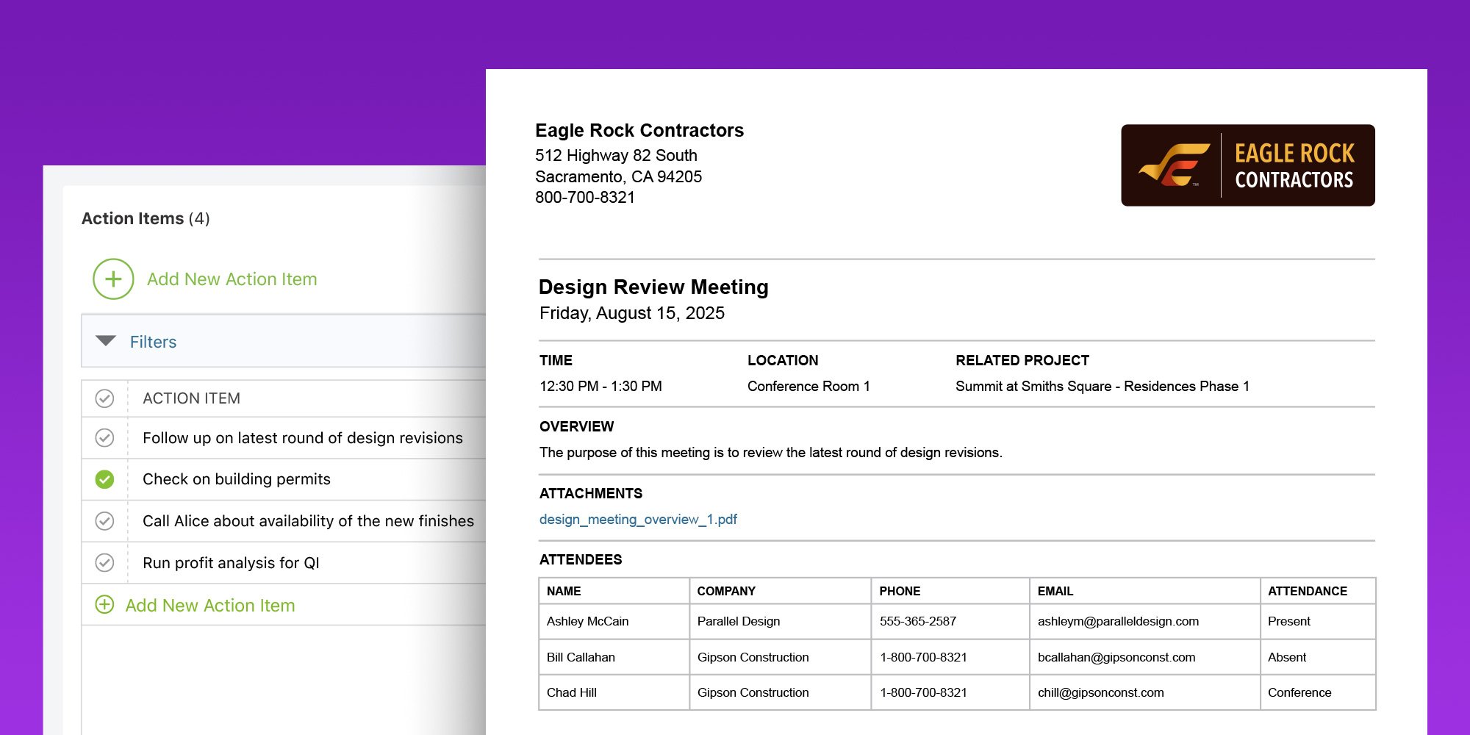Click the large green plus circle icon
Image resolution: width=1470 pixels, height=735 pixels.
113,279
